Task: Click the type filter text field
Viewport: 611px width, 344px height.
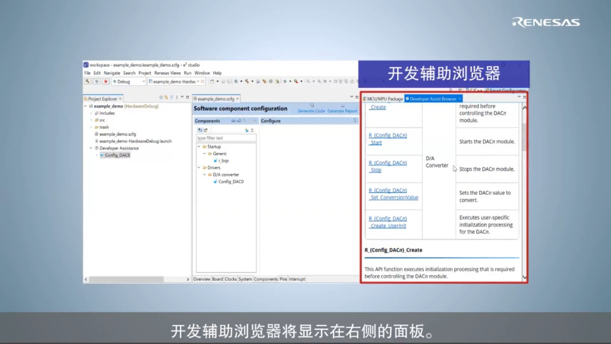Action: pyautogui.click(x=226, y=138)
